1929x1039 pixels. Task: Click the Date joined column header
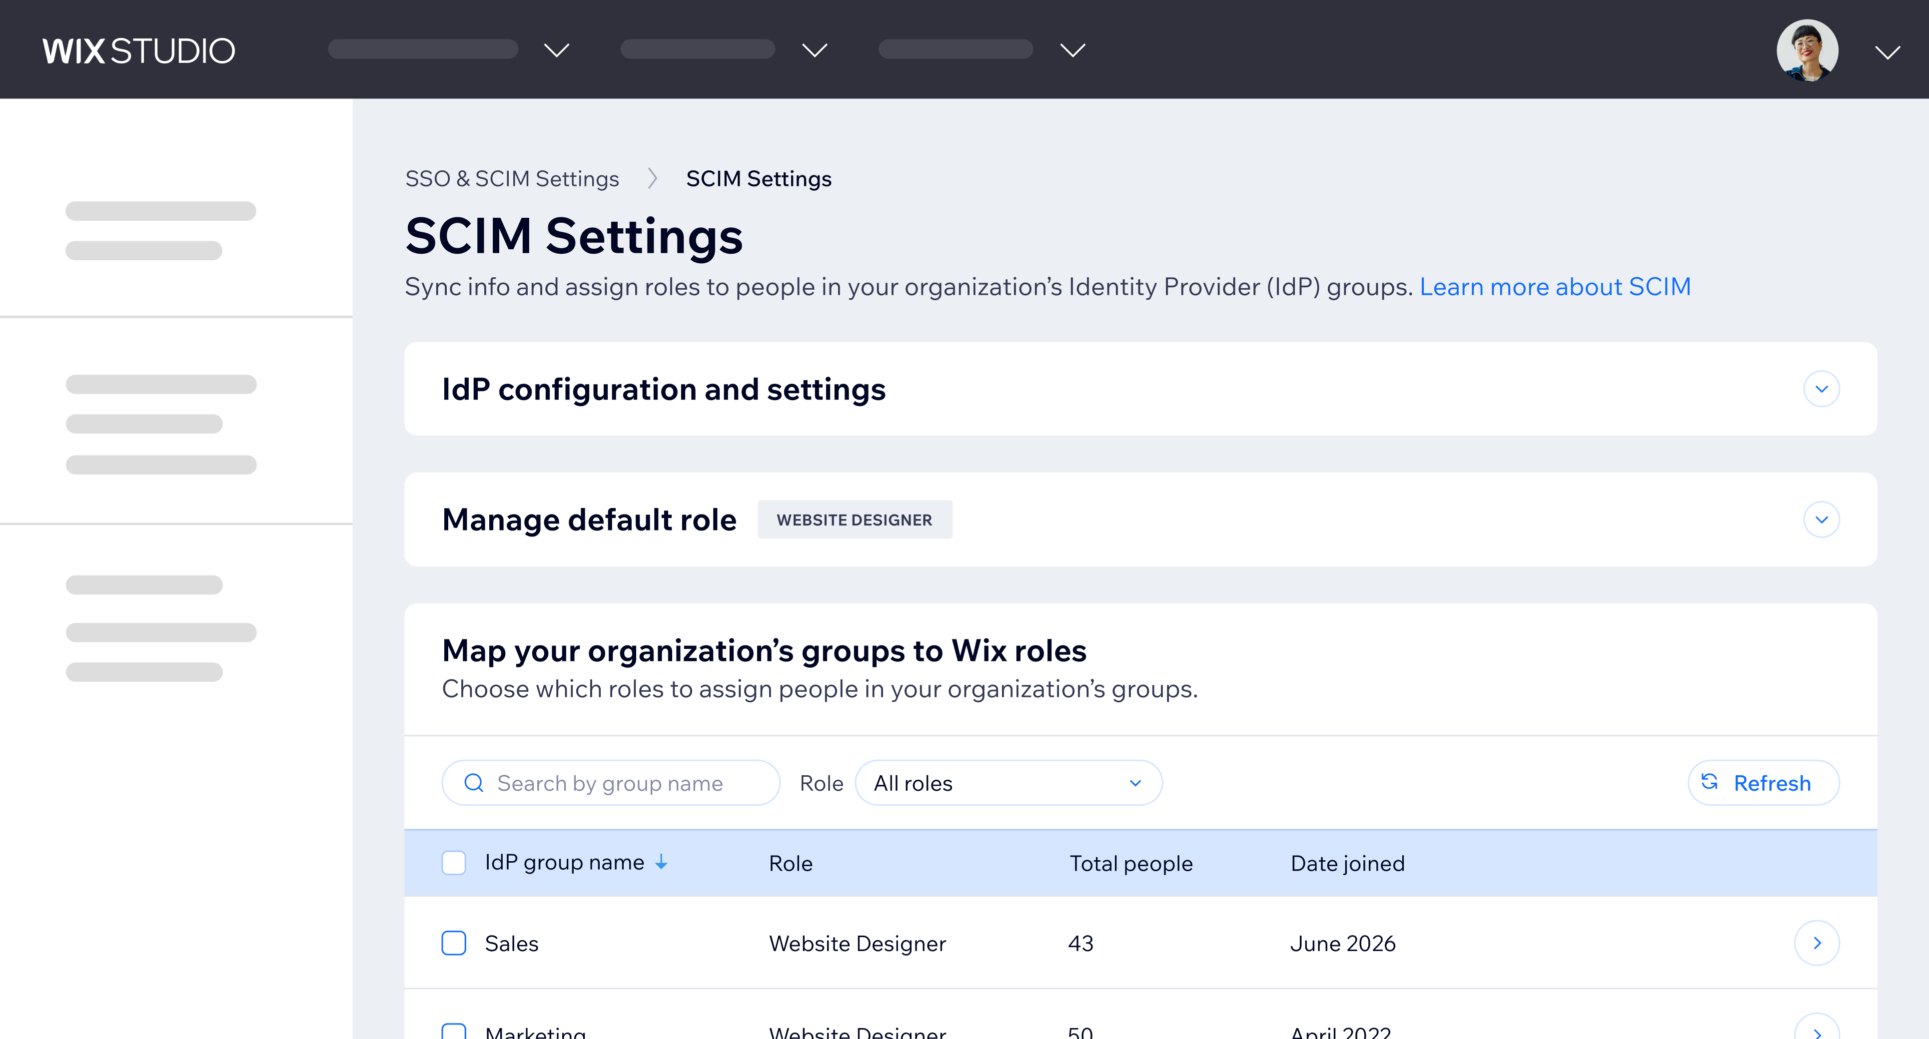point(1347,863)
